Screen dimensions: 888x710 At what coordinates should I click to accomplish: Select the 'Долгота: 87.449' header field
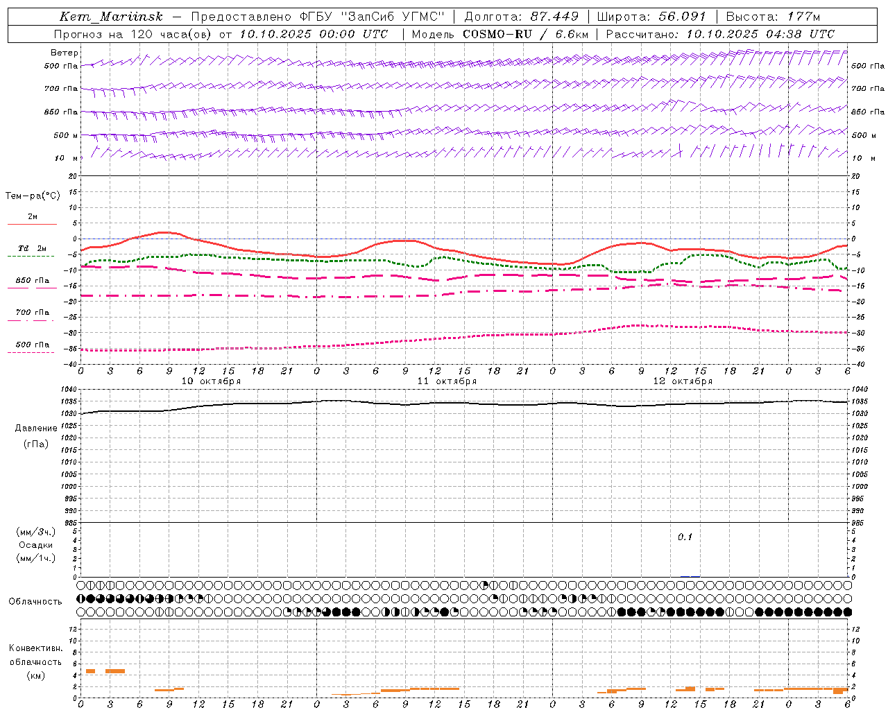pos(521,17)
